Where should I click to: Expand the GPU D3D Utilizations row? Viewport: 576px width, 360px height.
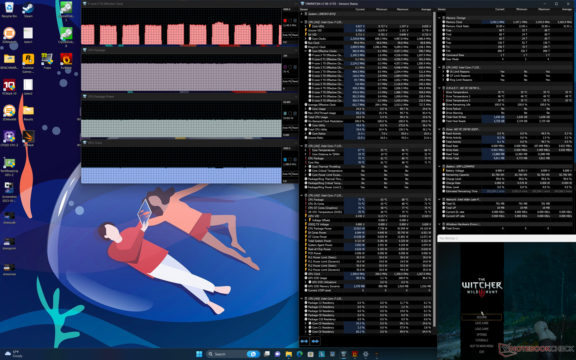pyautogui.click(x=305, y=282)
